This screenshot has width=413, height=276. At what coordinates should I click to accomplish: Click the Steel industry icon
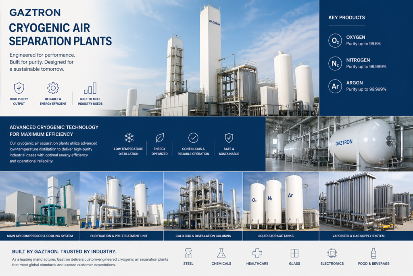(188, 253)
